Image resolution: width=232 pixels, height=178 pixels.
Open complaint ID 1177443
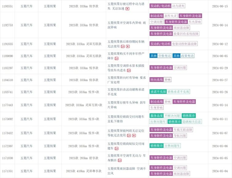[x=6, y=105]
